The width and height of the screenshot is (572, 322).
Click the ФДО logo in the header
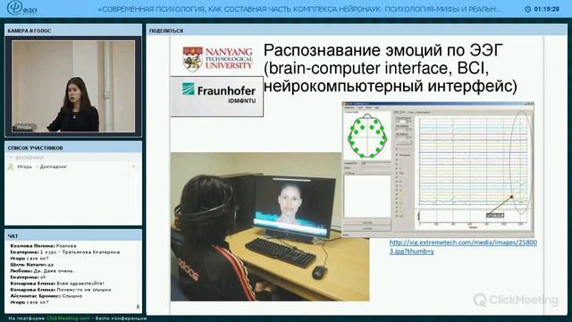point(22,8)
